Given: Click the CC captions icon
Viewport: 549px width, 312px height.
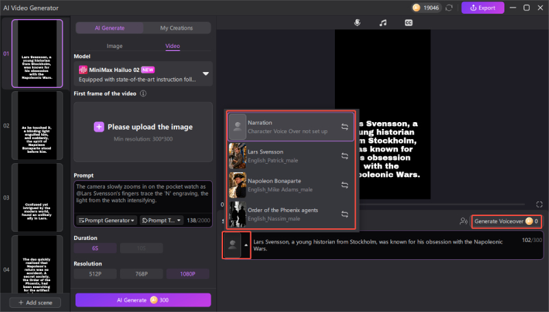Looking at the screenshot, I should click(408, 23).
